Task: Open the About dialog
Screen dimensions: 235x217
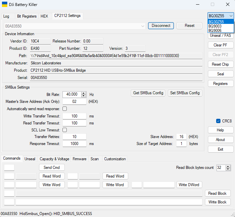Action: (x=220, y=140)
